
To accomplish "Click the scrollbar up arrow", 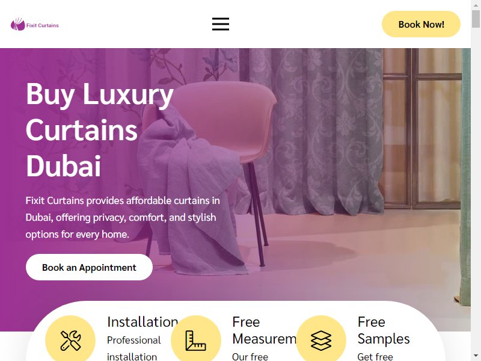I will coord(476,4).
